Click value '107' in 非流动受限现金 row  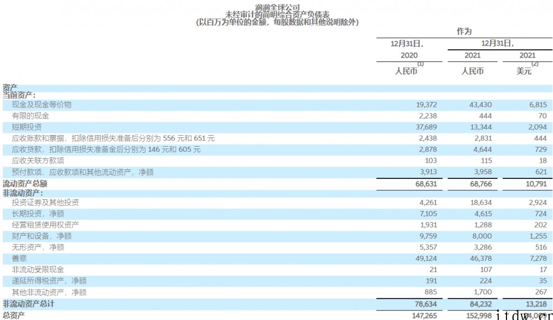pyautogui.click(x=486, y=270)
